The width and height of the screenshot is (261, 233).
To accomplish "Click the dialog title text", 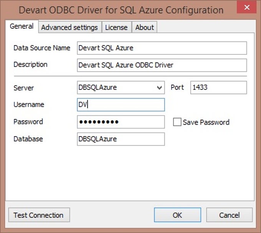I will (121, 10).
